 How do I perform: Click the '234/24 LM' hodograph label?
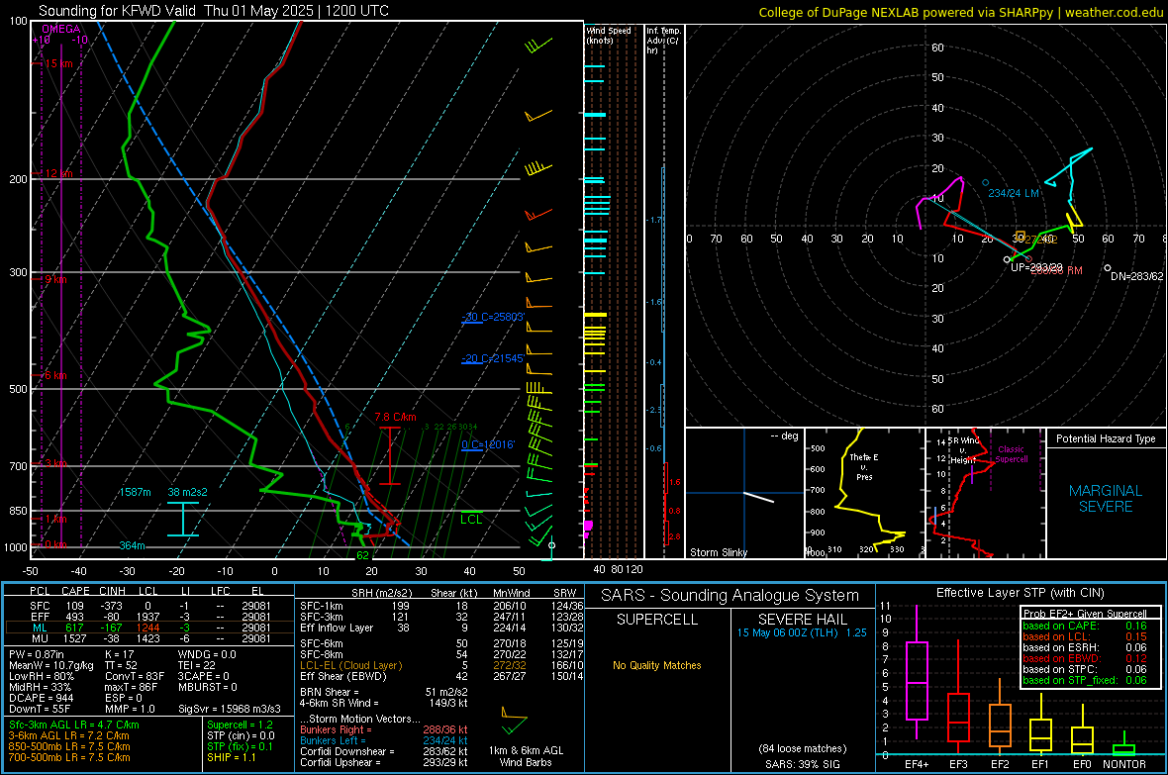point(1013,193)
